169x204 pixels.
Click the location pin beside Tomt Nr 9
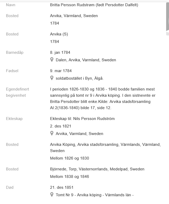[52, 195]
